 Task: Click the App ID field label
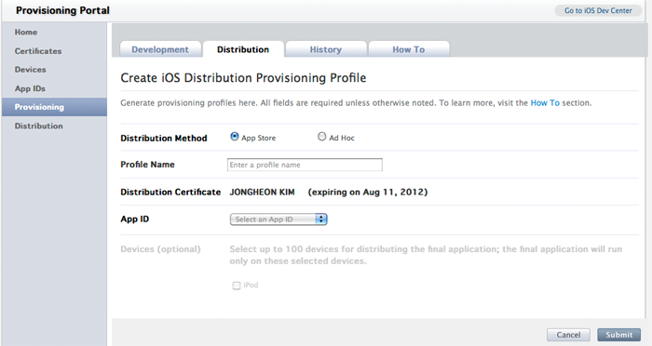pyautogui.click(x=135, y=220)
